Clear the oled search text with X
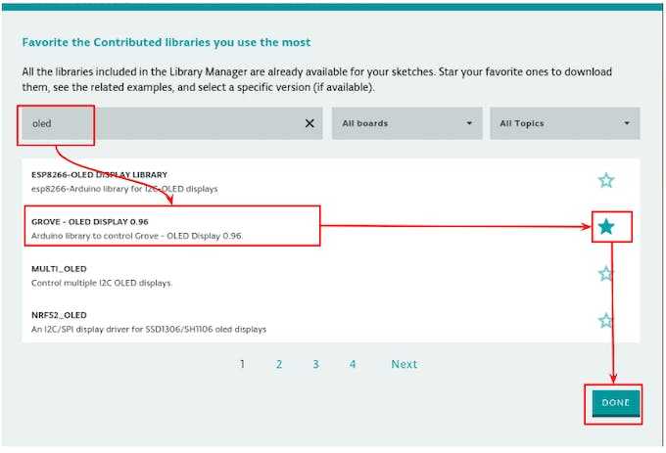The height and width of the screenshot is (453, 666). (309, 123)
